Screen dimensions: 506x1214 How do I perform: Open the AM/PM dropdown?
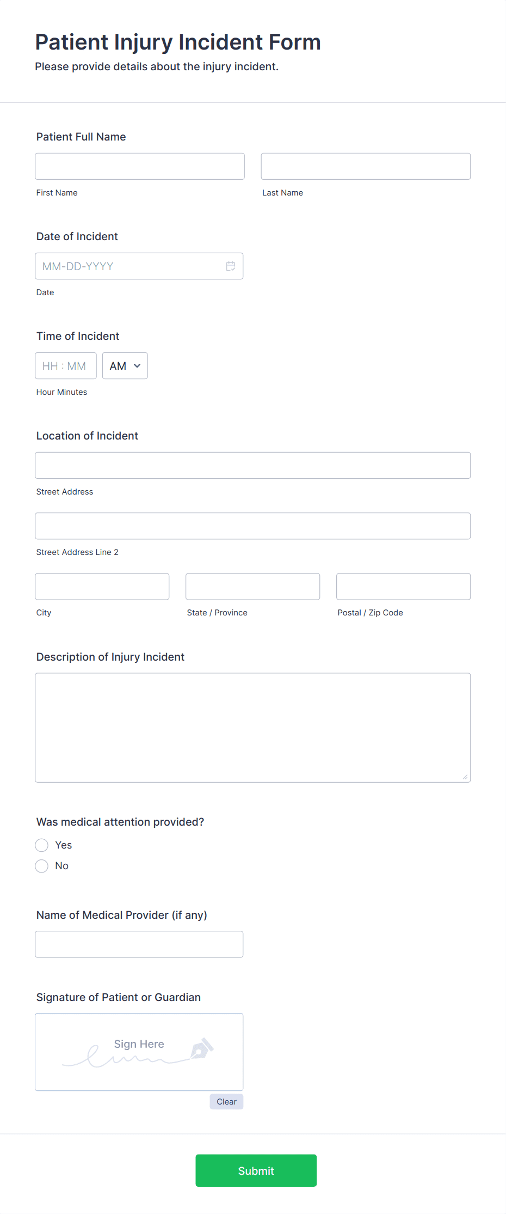click(x=125, y=366)
